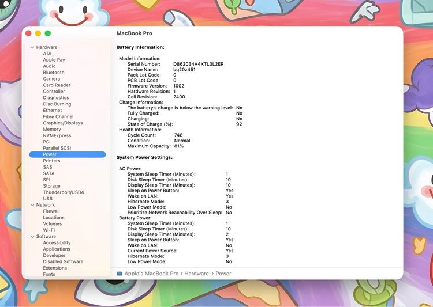Screen dimensions: 433x307
Task: Select serial number D862034A4XTL3L2ER
Action: pos(198,64)
